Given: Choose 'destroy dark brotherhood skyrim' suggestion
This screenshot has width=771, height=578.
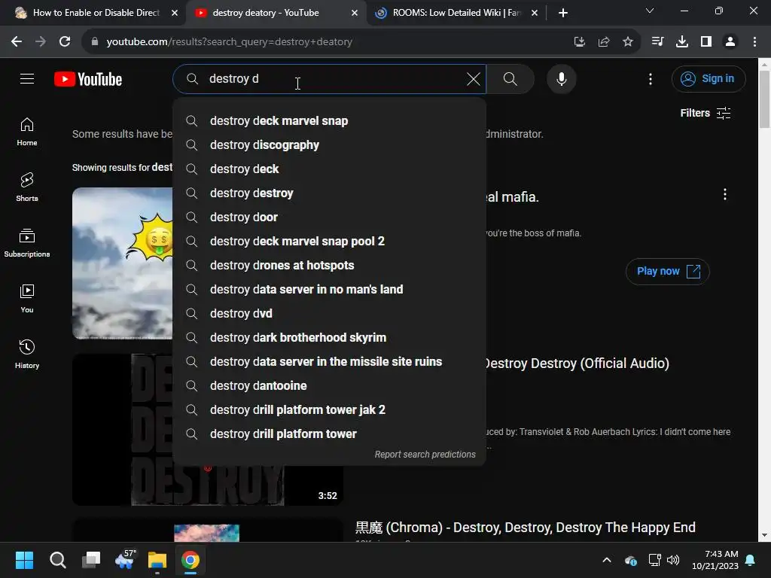Looking at the screenshot, I should click(330, 338).
